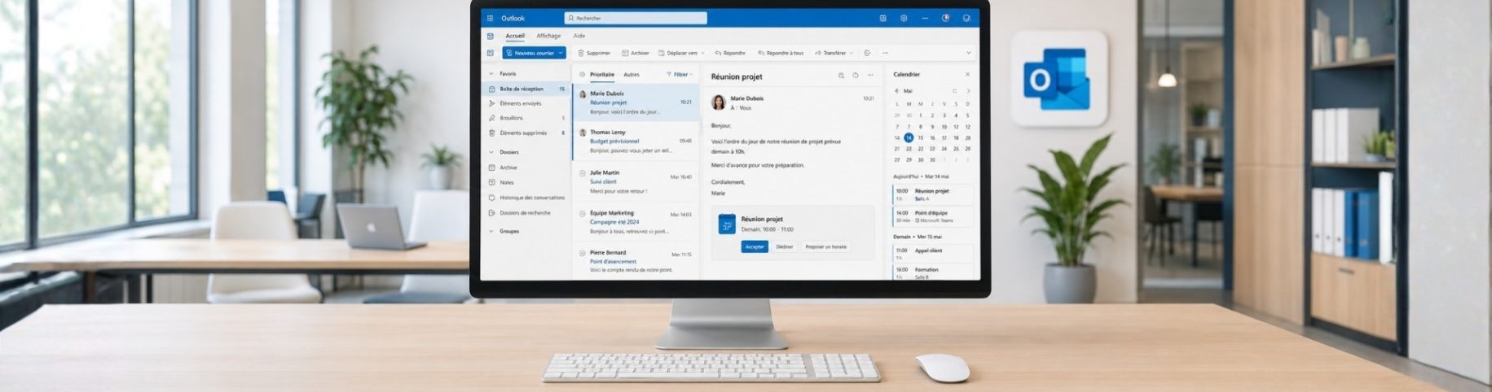Switch to the Affichage tab

(548, 36)
